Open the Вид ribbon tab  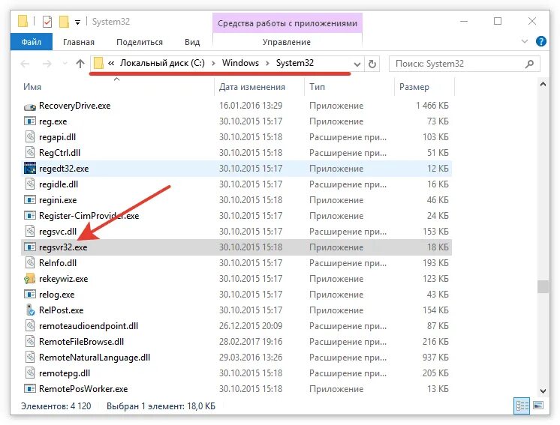pos(192,42)
